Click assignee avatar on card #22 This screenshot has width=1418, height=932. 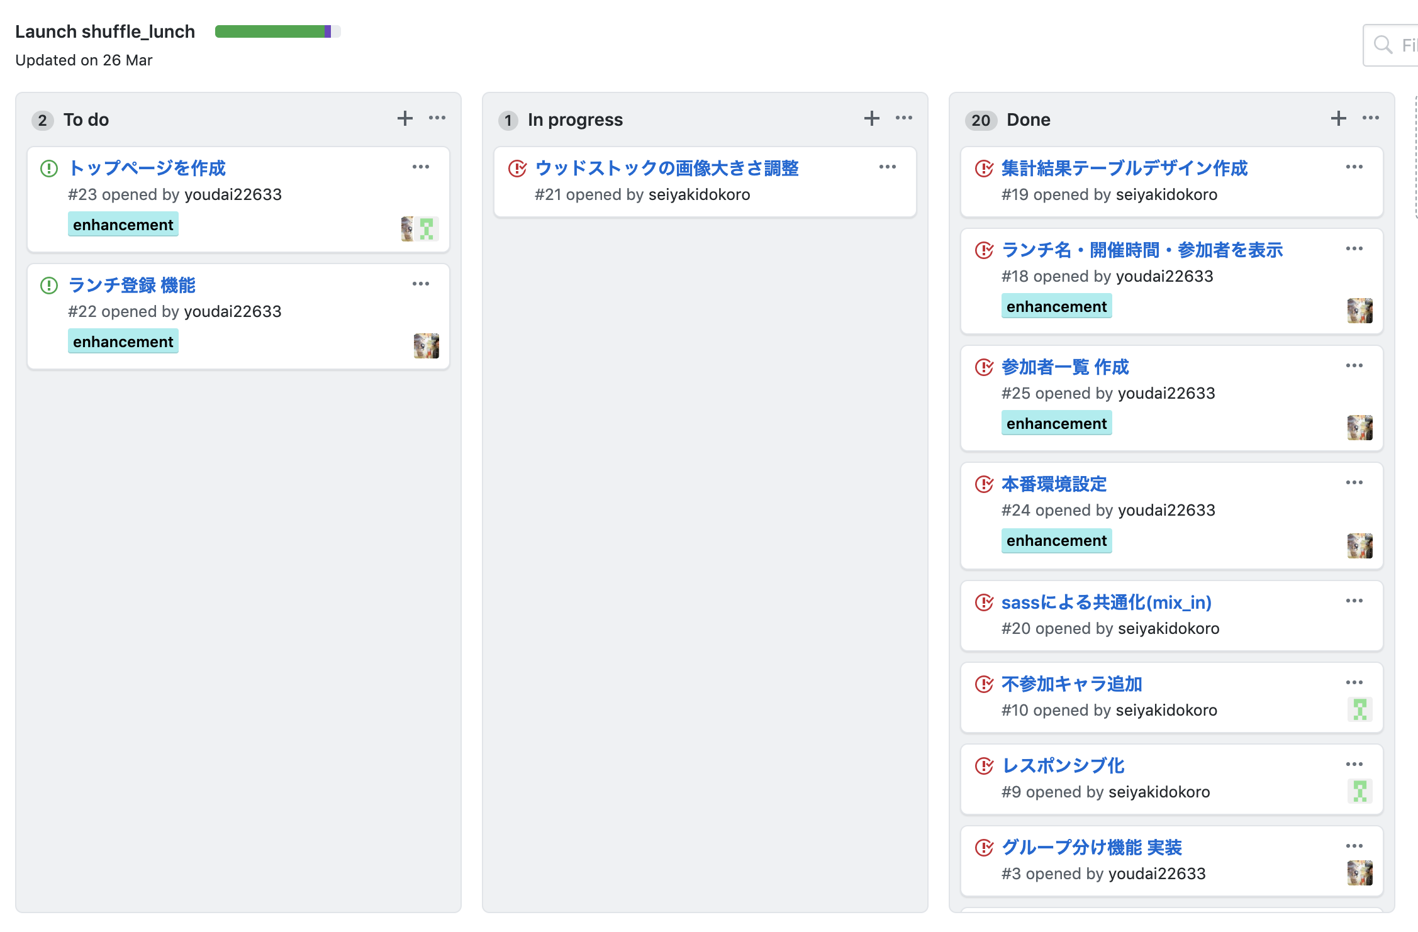[x=426, y=346]
